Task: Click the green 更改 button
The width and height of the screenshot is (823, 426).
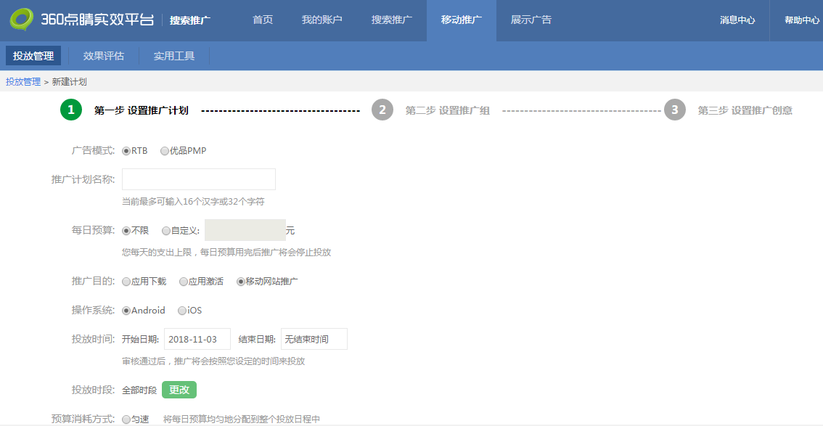Action: 179,390
